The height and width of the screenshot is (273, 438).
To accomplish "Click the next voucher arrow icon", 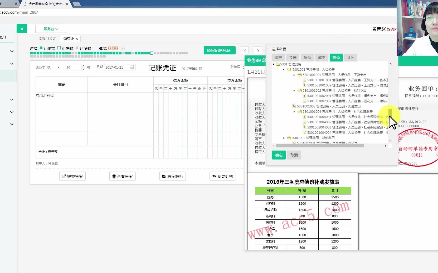I will 258,50.
